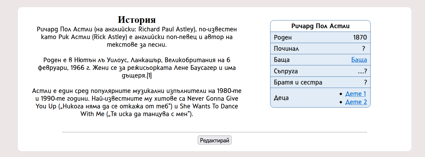This screenshot has width=425, height=157.
Task: Click the История heading
Action: click(137, 19)
